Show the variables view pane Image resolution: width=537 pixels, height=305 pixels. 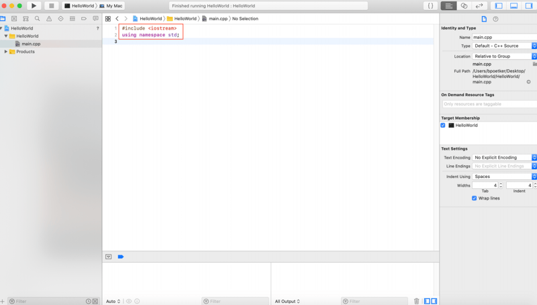(x=427, y=301)
